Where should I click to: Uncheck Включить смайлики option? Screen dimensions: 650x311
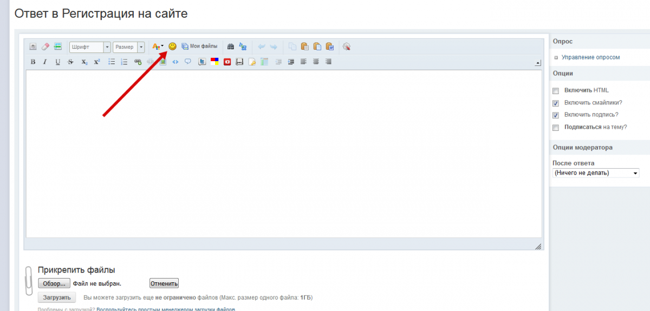click(x=555, y=103)
